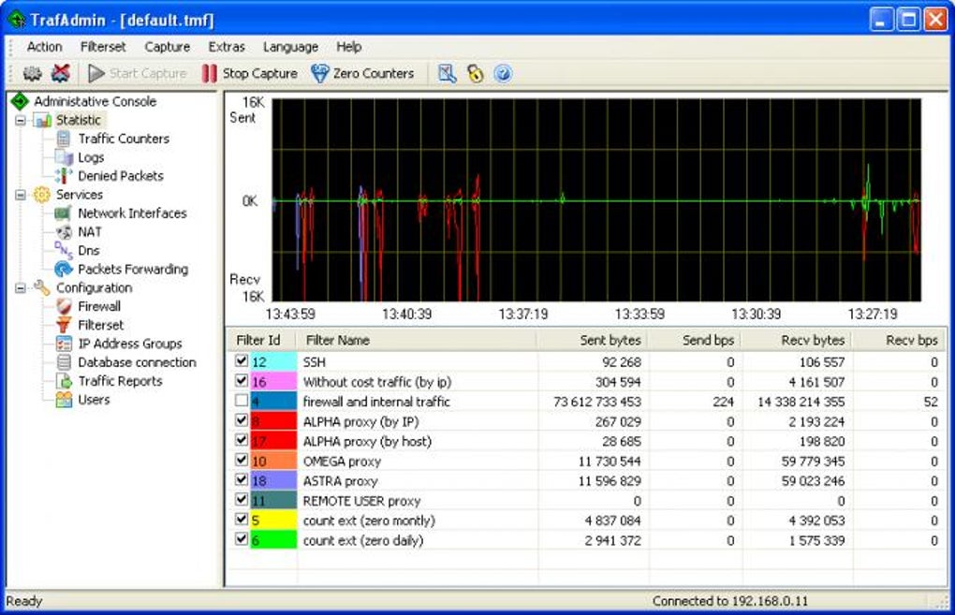Click the 73 612 733 453 sent bytes value

pos(597,402)
